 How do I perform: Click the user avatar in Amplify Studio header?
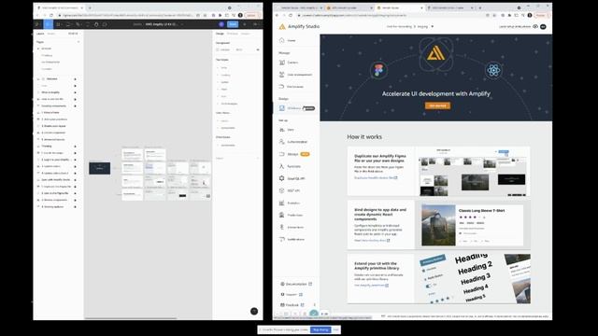click(x=543, y=27)
